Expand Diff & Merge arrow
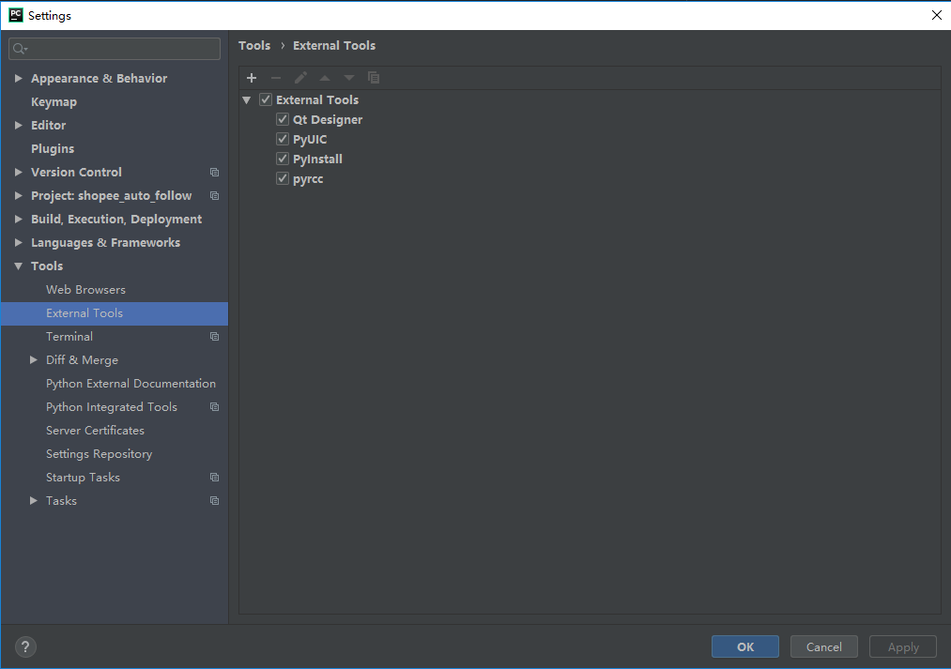This screenshot has height=669, width=951. (x=34, y=360)
